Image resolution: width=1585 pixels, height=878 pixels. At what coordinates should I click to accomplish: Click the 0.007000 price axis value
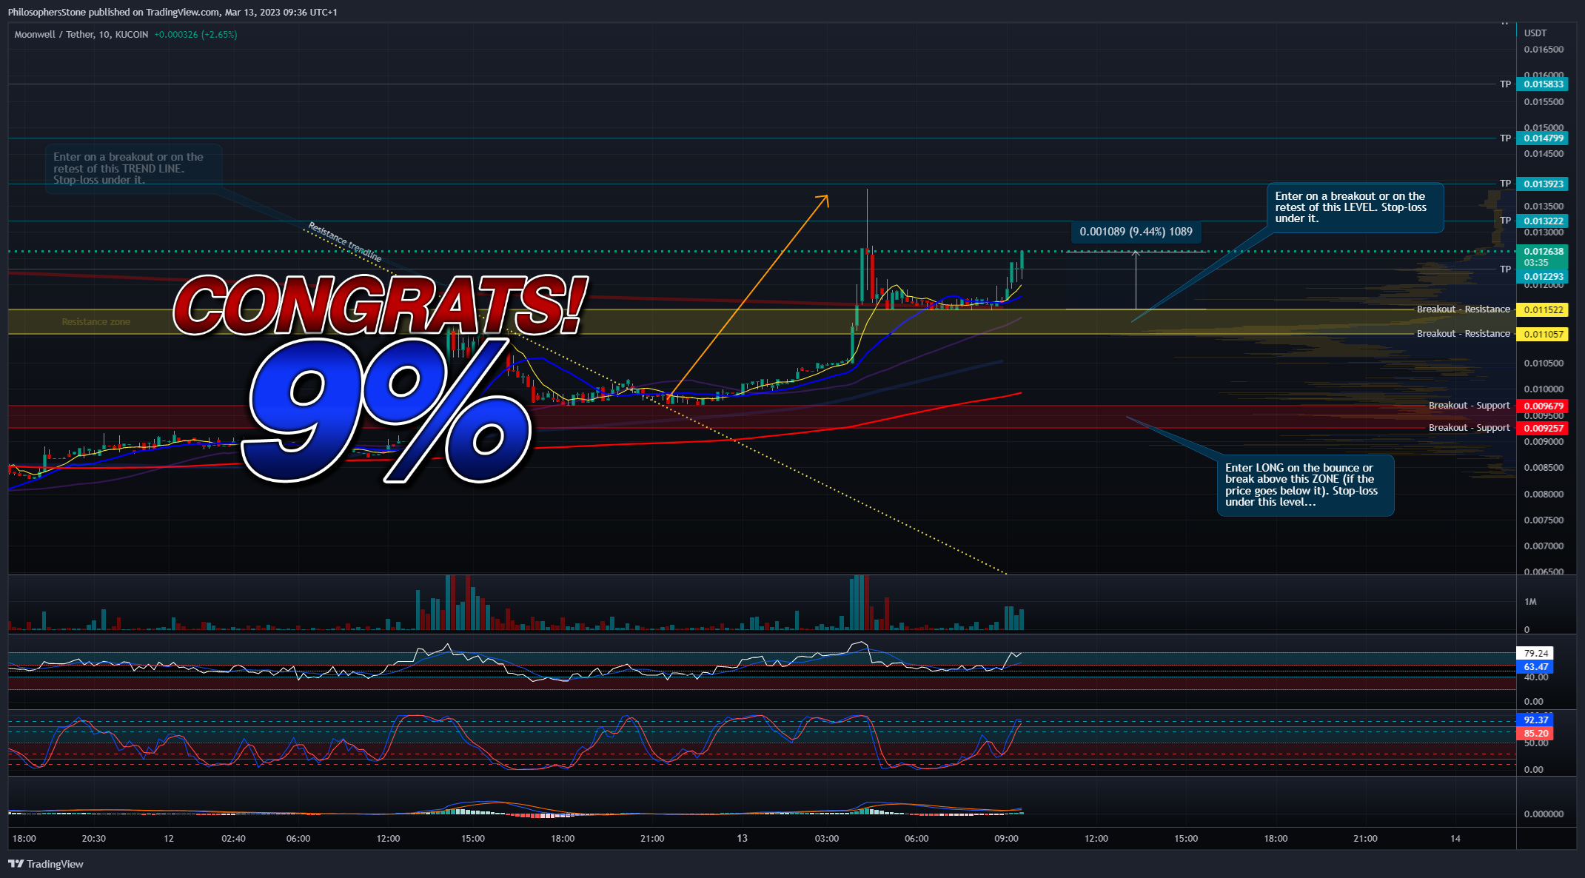point(1544,546)
